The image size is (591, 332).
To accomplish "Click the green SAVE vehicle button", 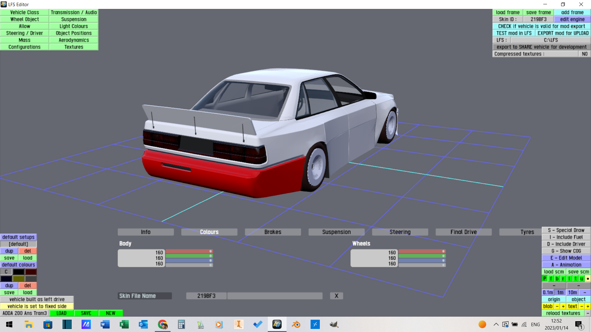I will tap(86, 313).
